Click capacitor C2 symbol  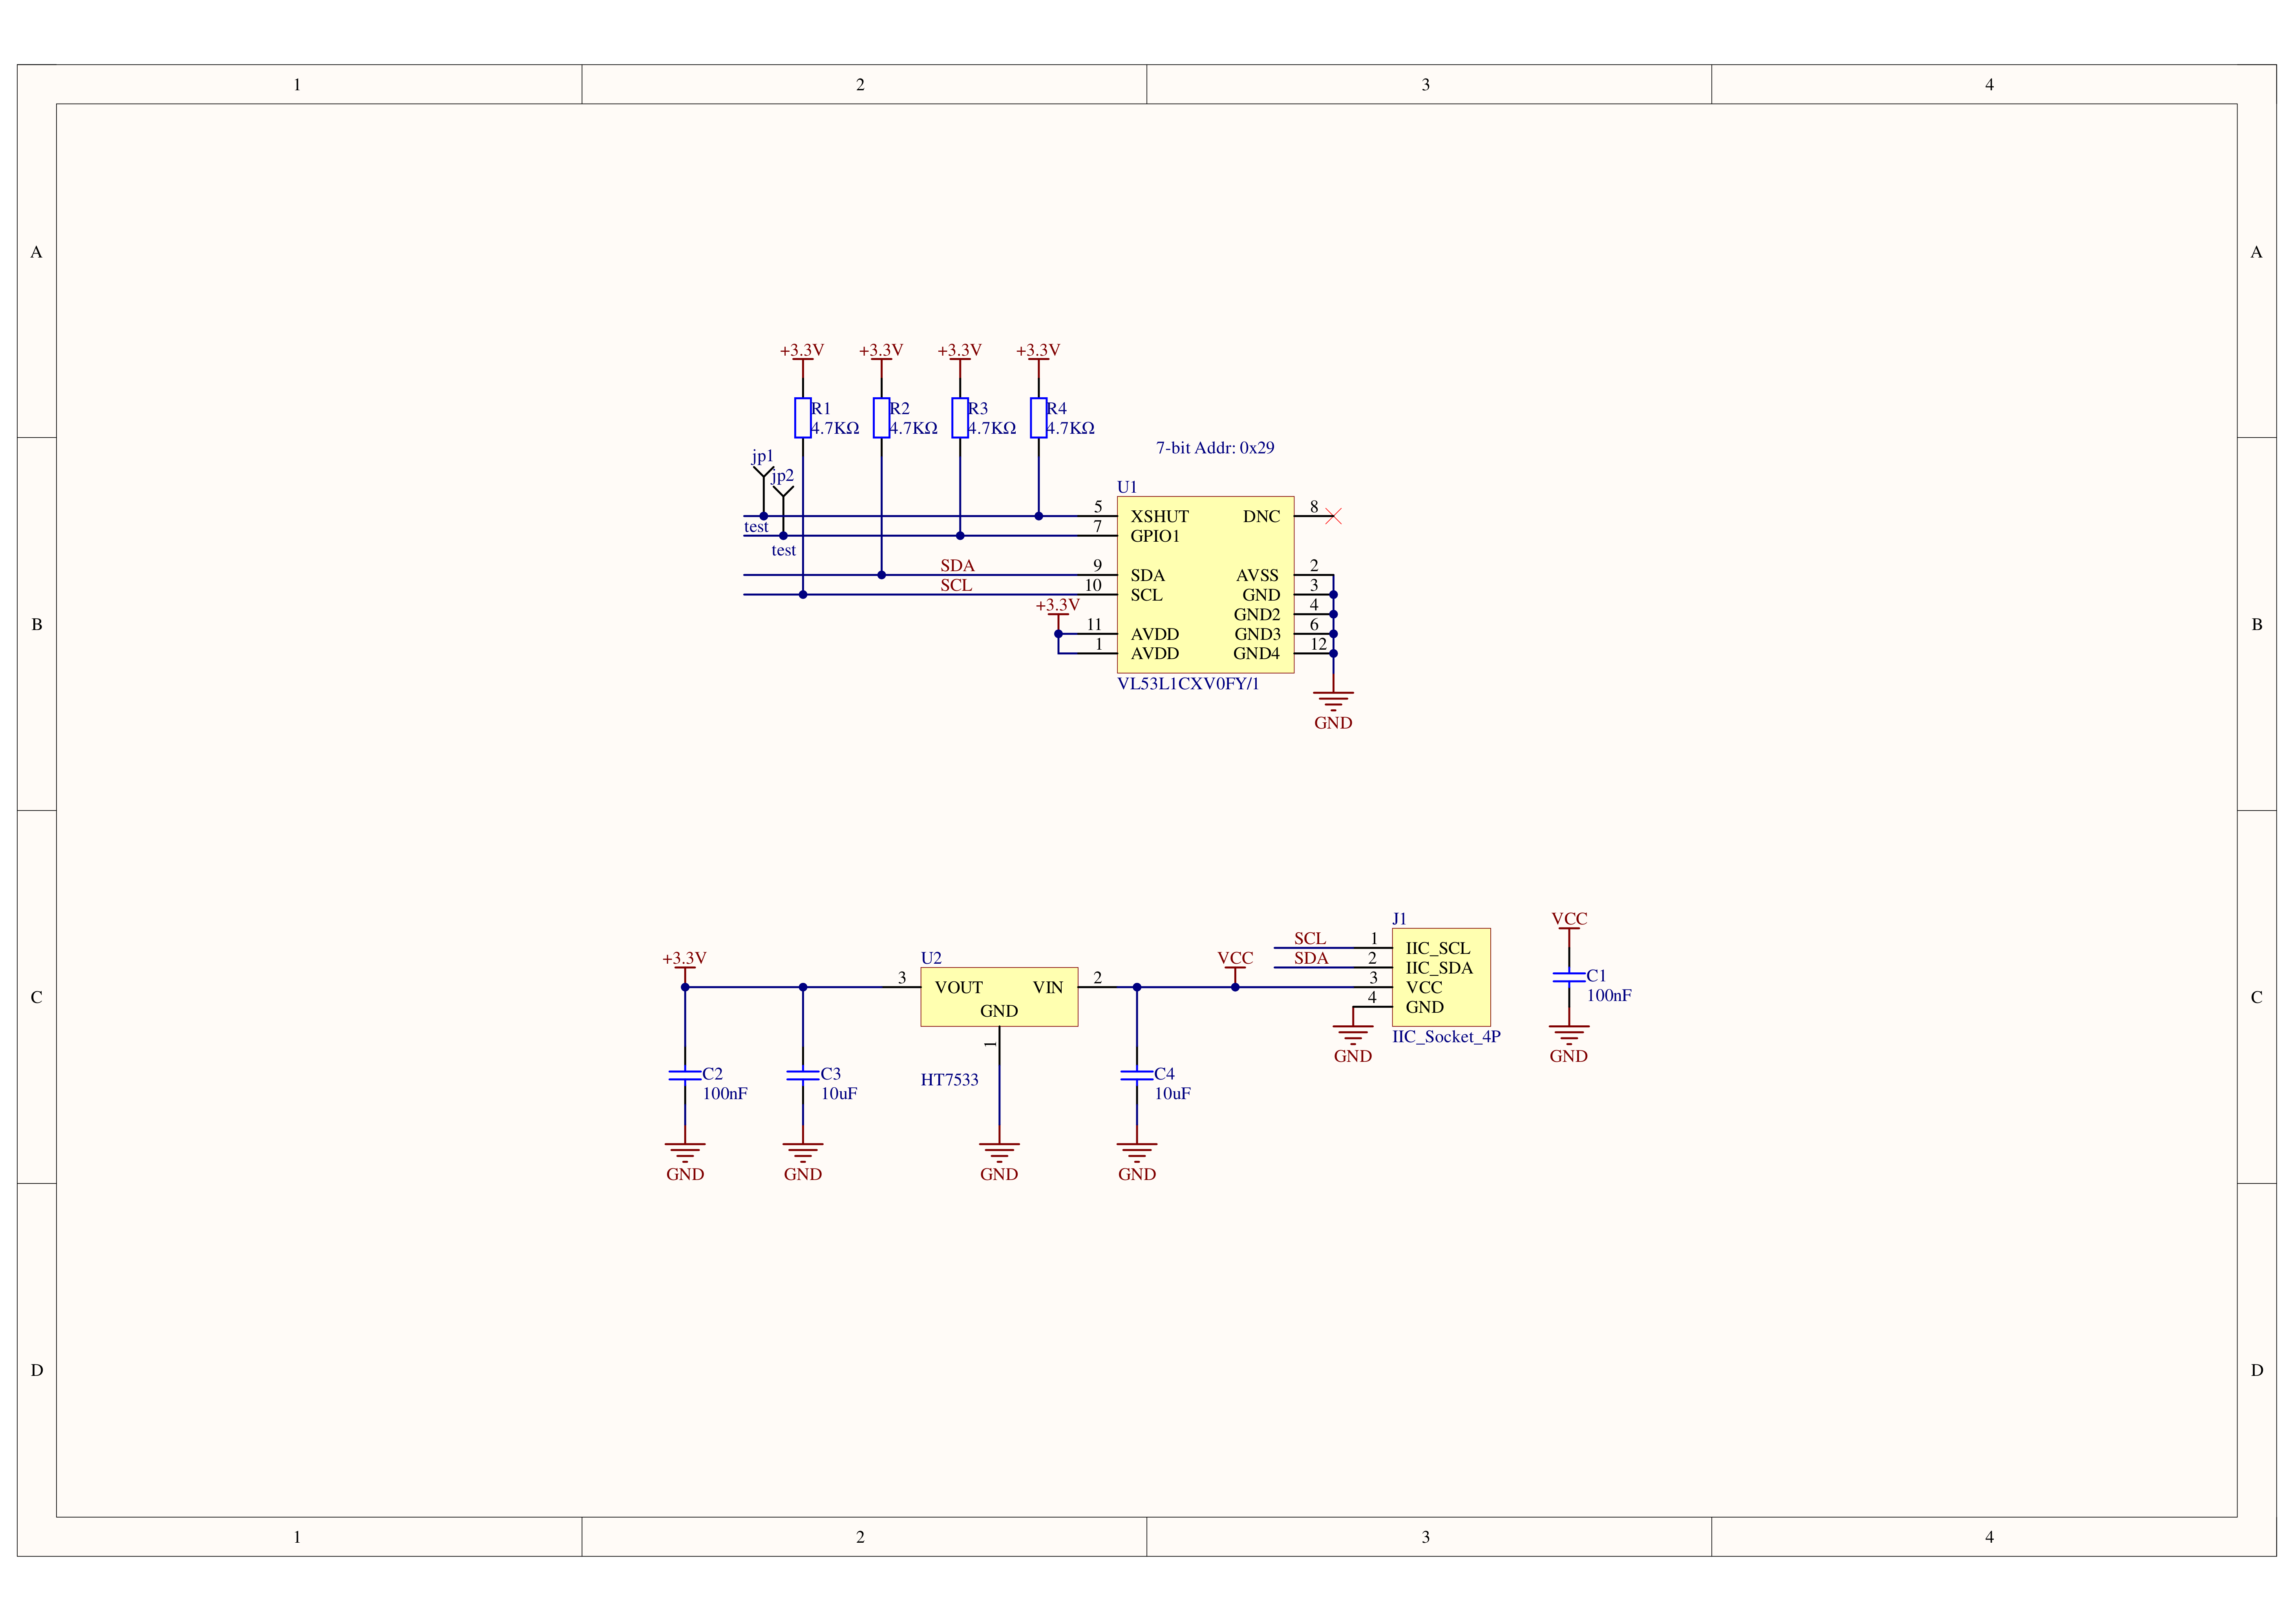coord(685,1075)
